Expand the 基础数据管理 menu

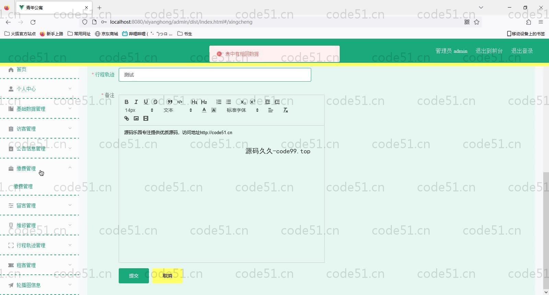[x=39, y=109]
